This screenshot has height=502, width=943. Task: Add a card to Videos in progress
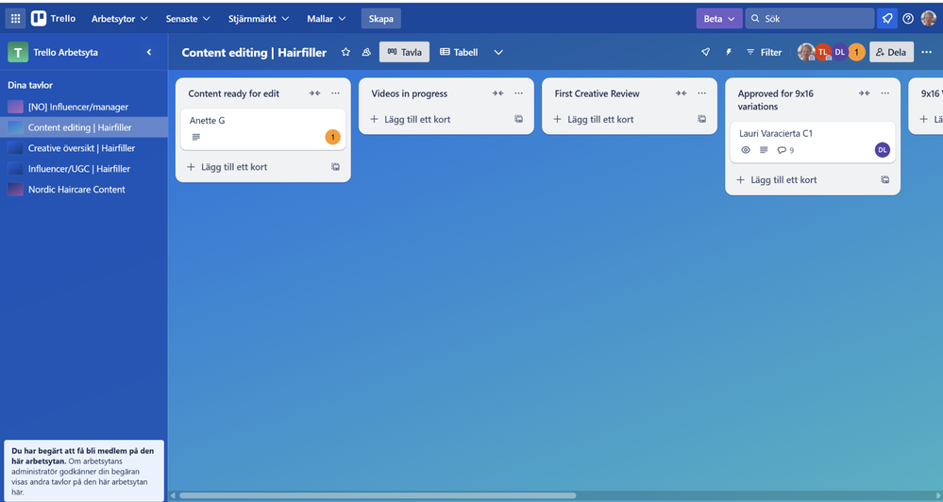437,119
